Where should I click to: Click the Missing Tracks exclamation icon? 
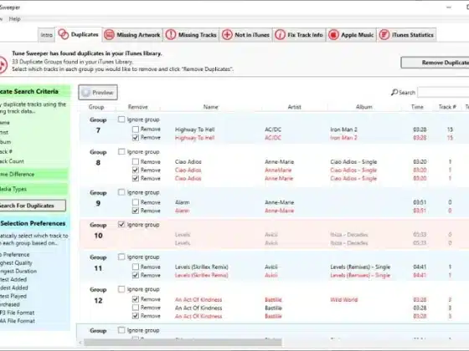171,34
